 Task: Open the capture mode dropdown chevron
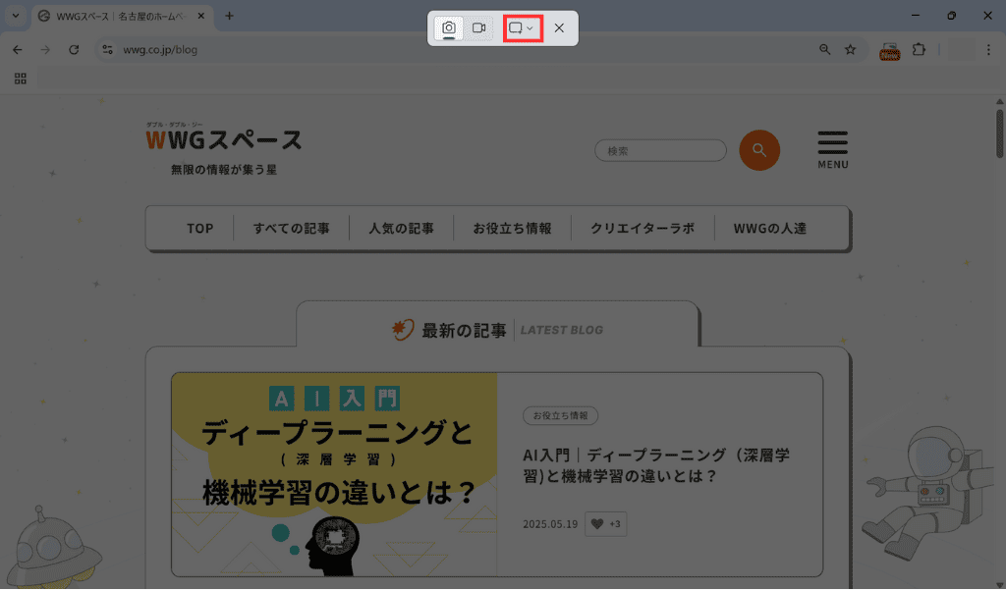pos(532,28)
